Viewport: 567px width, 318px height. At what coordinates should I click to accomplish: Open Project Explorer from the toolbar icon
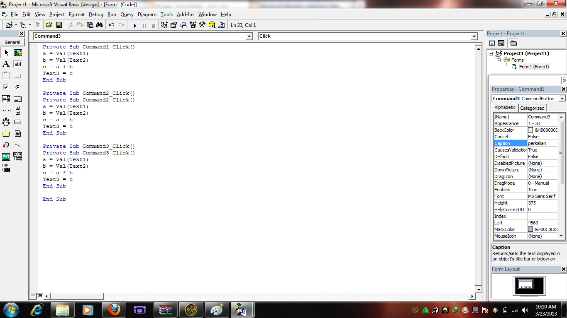point(164,25)
